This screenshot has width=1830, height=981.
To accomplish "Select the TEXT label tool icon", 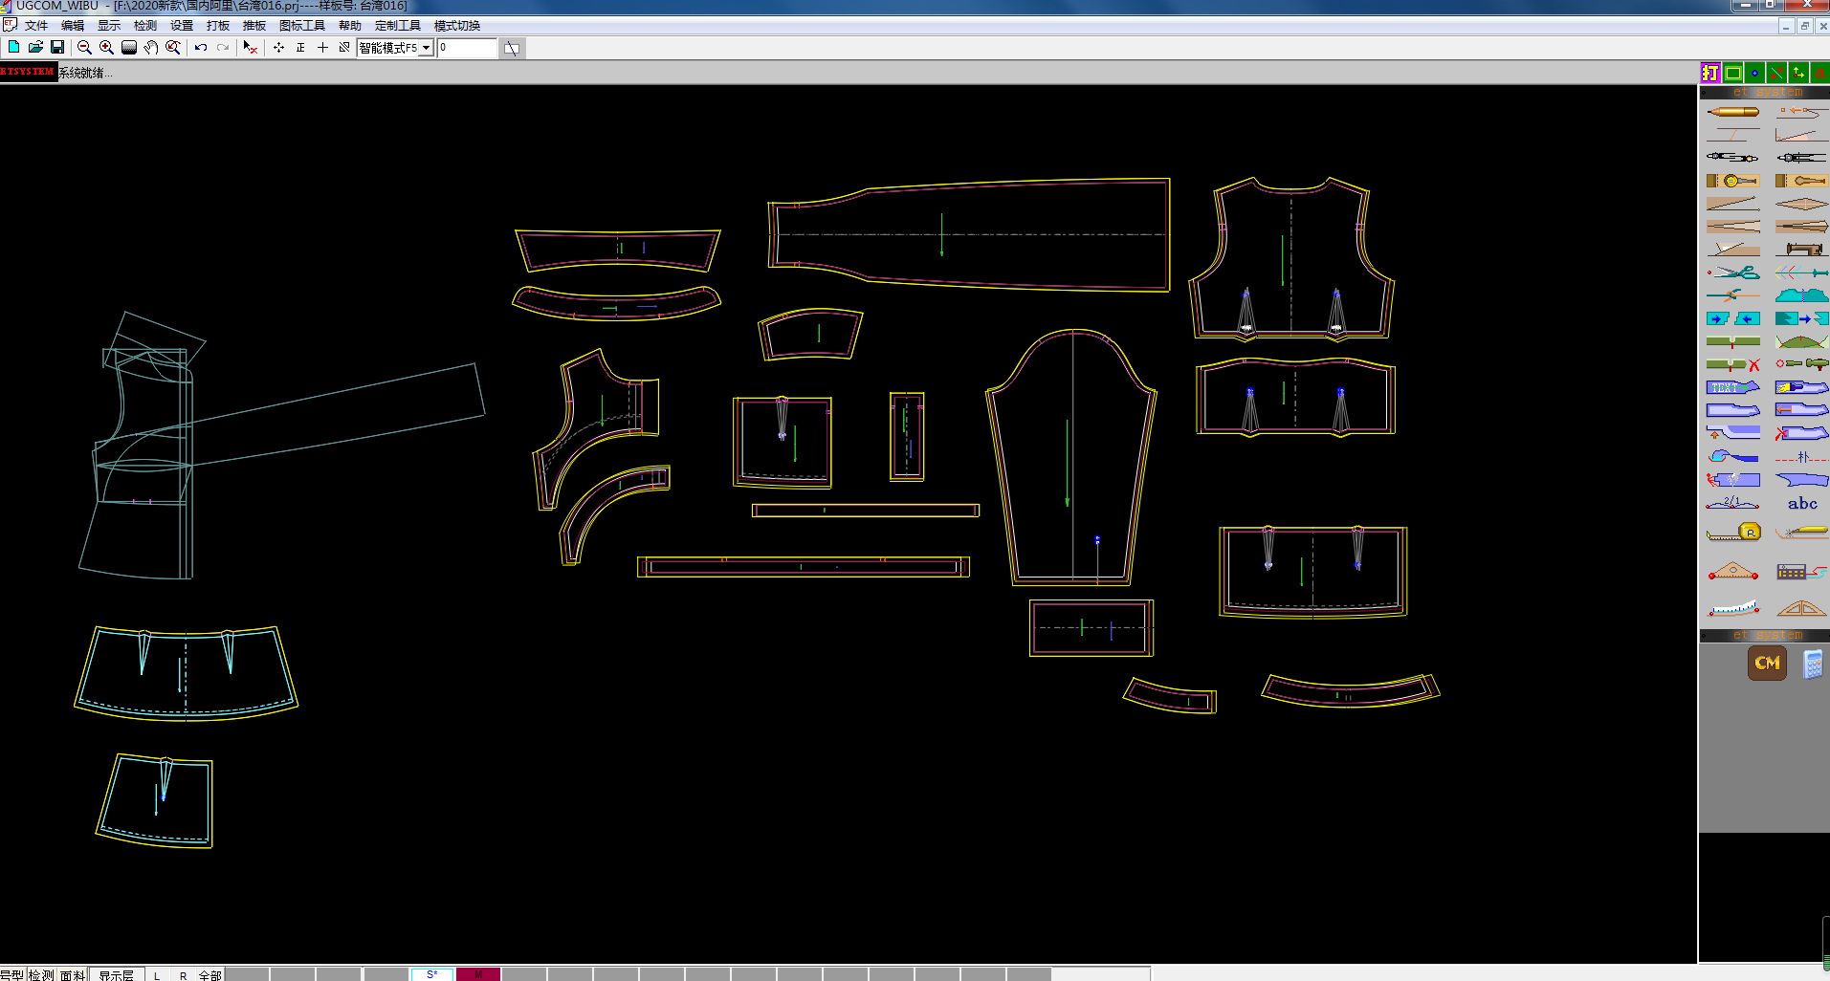I will (1732, 387).
